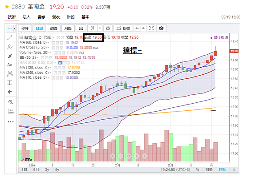Toggle the % percent scale
This screenshot has height=178, width=267.
tap(198, 170)
